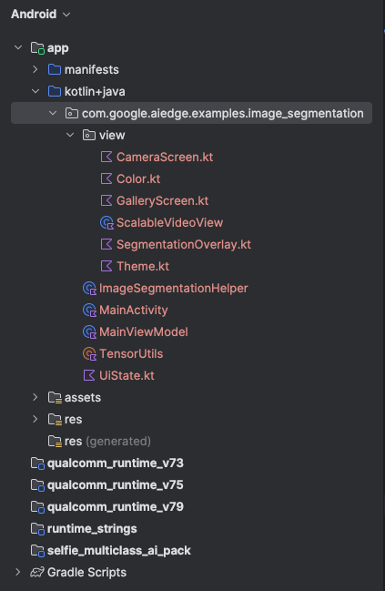
Task: Click the ScalableVideoView class icon
Action: tap(106, 223)
